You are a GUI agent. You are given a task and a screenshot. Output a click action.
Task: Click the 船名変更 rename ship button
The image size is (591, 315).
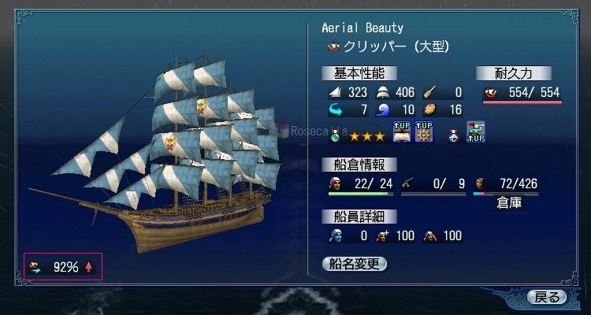[x=355, y=264]
